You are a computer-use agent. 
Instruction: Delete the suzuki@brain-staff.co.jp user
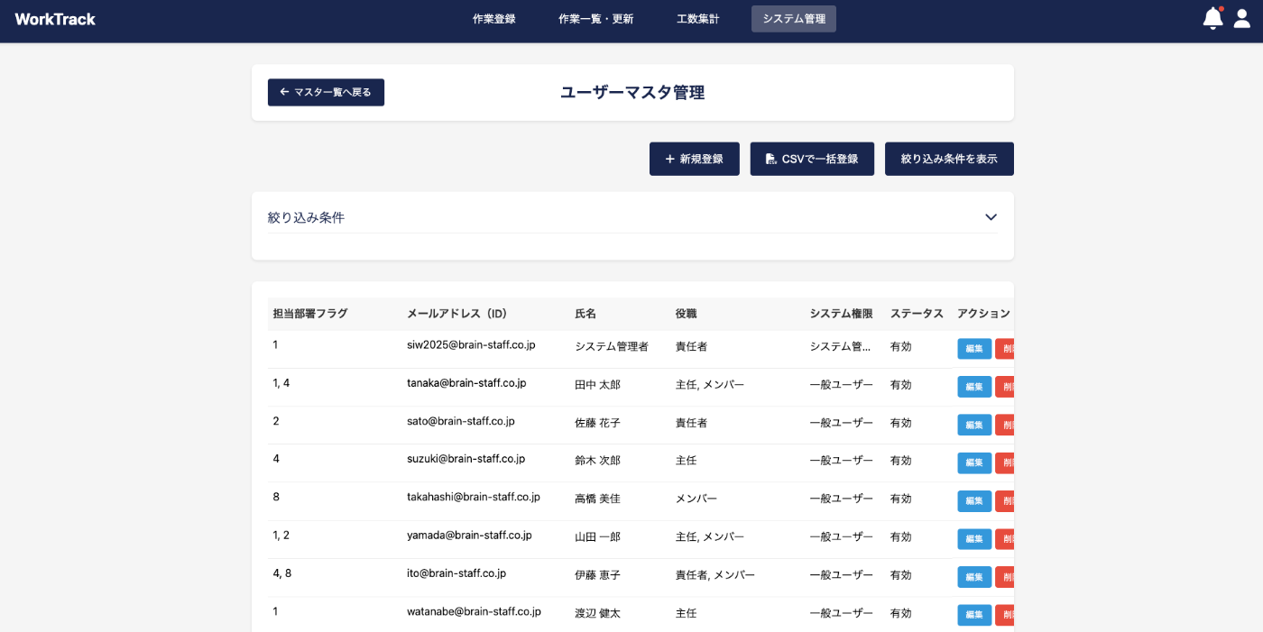[1005, 463]
